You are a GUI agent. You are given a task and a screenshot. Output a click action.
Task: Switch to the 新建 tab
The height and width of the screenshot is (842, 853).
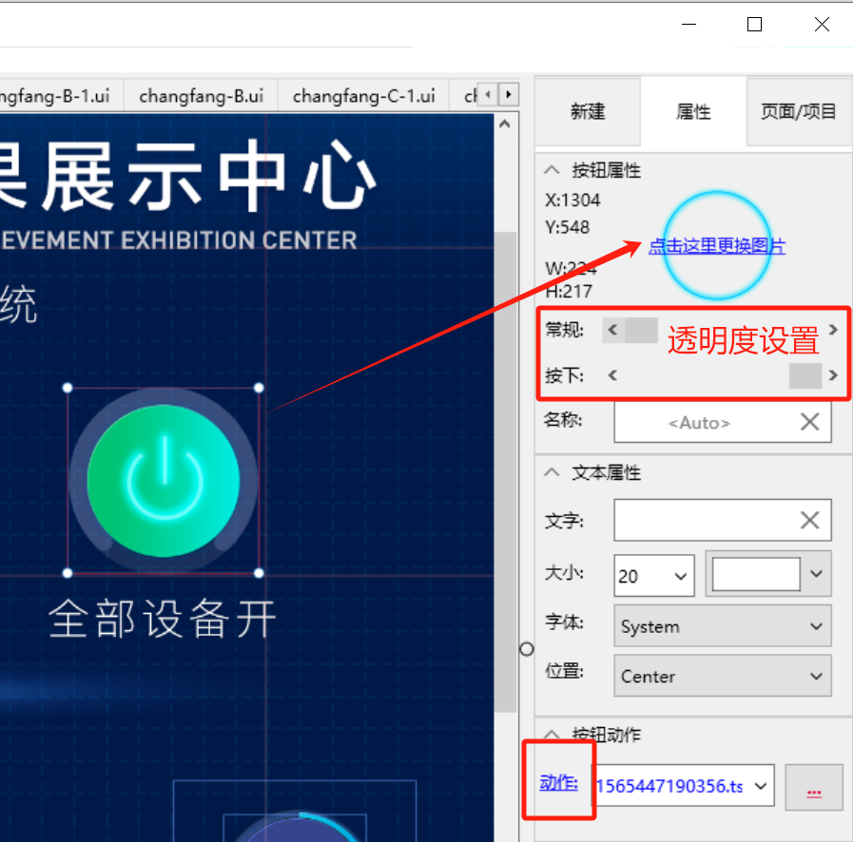[x=588, y=111]
